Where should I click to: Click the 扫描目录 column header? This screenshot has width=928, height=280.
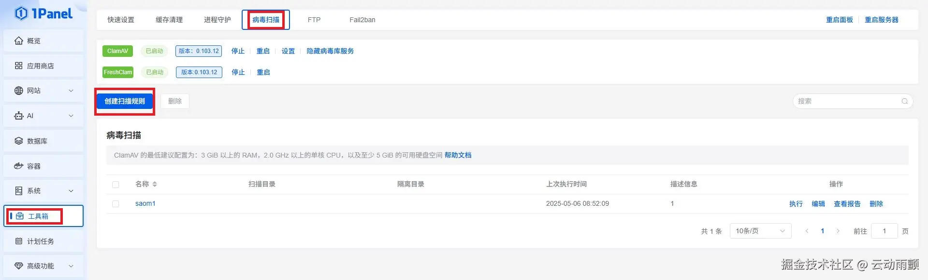point(262,184)
